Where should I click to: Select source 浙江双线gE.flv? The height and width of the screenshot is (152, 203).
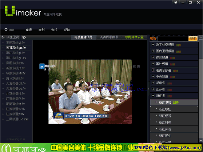click(16, 58)
